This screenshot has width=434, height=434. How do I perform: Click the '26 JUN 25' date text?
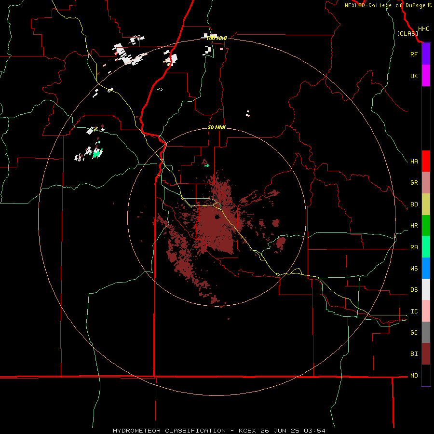click(x=280, y=431)
